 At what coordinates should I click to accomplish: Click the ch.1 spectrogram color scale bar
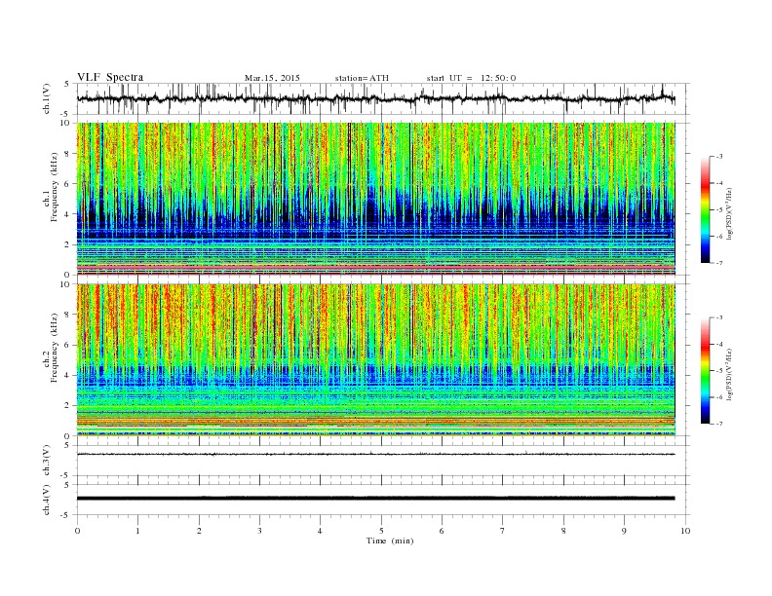click(705, 210)
